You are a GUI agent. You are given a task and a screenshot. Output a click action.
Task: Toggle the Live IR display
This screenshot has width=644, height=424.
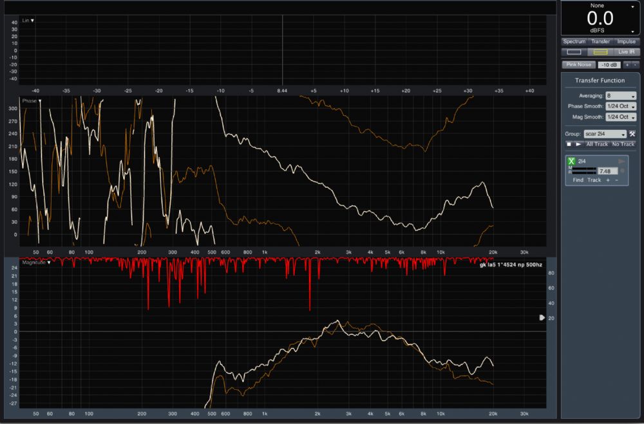click(627, 51)
